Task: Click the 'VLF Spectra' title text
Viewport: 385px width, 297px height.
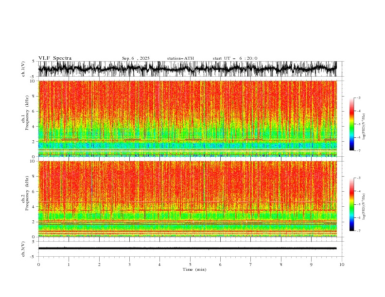Action: point(55,58)
